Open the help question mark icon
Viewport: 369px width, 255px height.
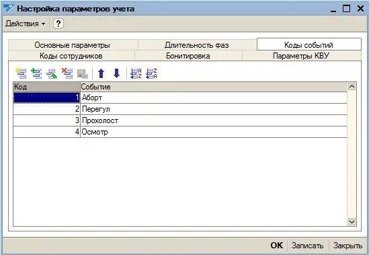click(58, 24)
